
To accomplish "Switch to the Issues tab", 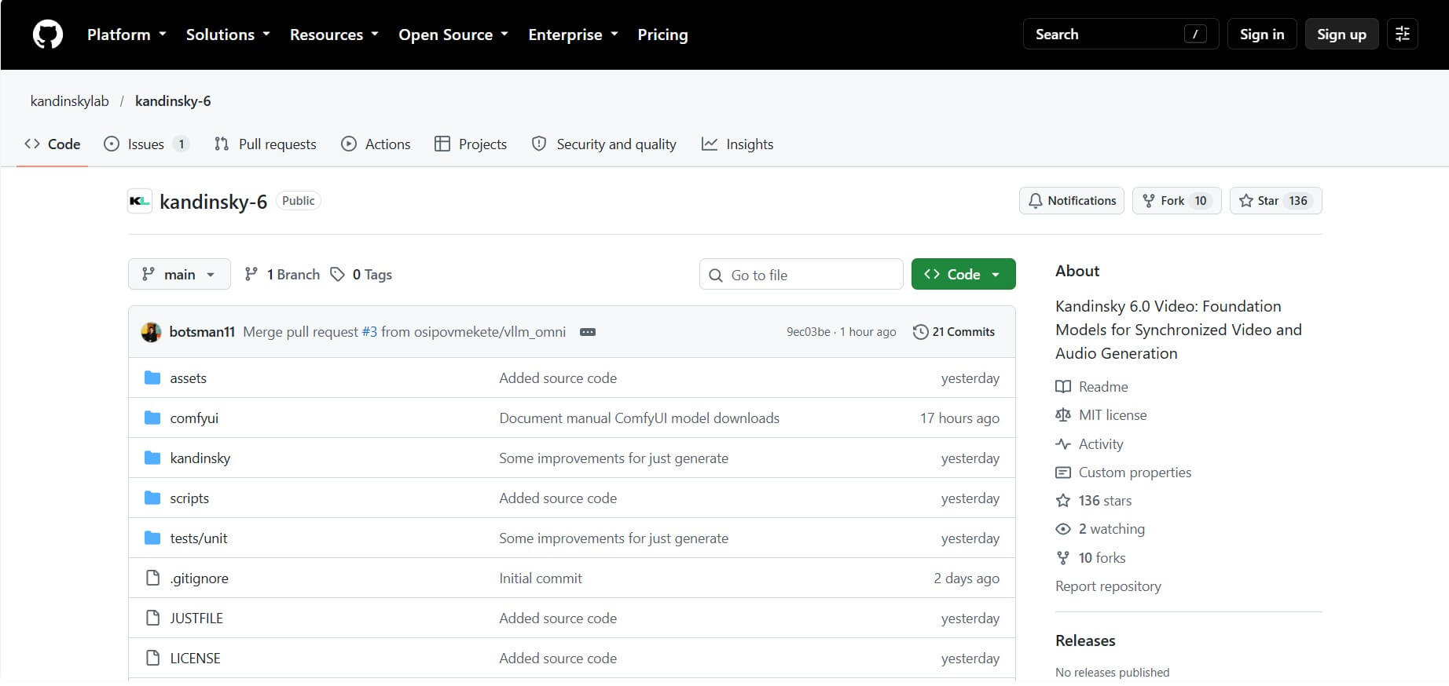I will pyautogui.click(x=147, y=144).
